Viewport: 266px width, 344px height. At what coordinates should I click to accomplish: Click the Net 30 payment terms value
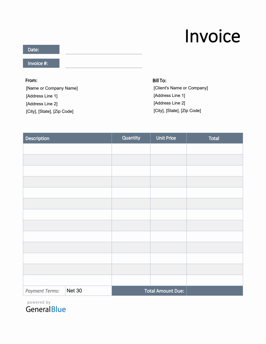pos(74,291)
